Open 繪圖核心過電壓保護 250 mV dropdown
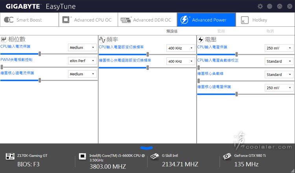The image size is (295, 173). pyautogui.click(x=279, y=88)
